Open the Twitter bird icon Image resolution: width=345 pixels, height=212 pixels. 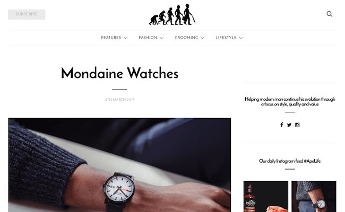pyautogui.click(x=289, y=125)
